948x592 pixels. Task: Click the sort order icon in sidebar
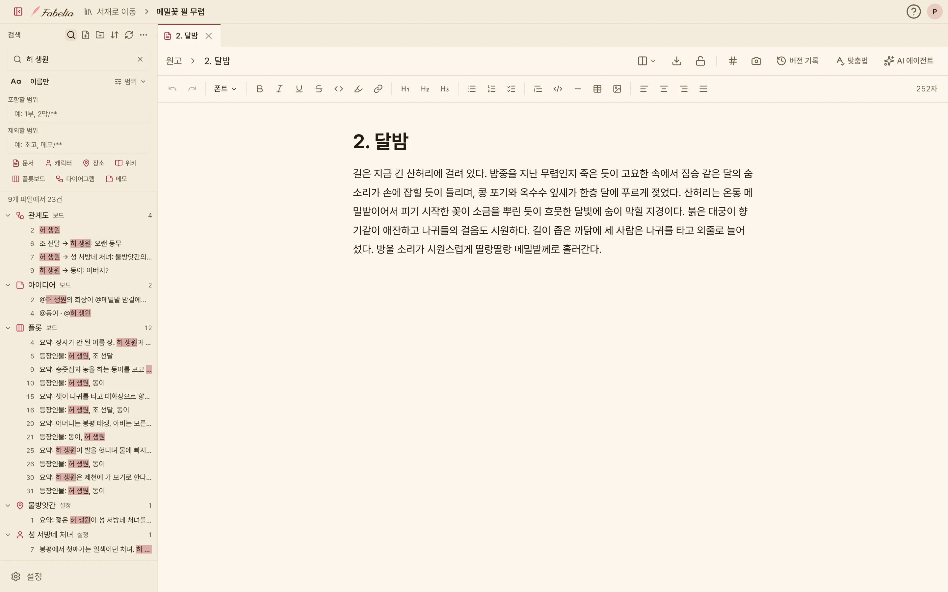(115, 35)
